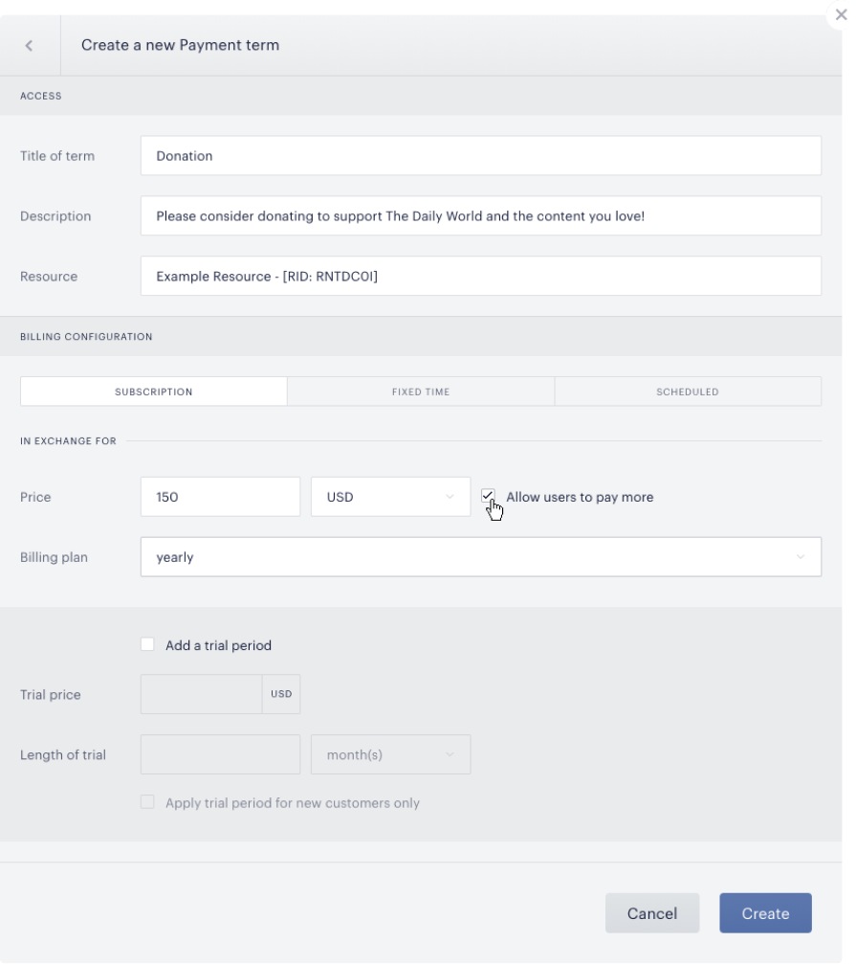Click the Length of trial number field

click(x=220, y=754)
